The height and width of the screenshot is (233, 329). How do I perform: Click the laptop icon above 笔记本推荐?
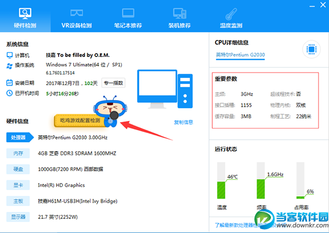(x=128, y=13)
